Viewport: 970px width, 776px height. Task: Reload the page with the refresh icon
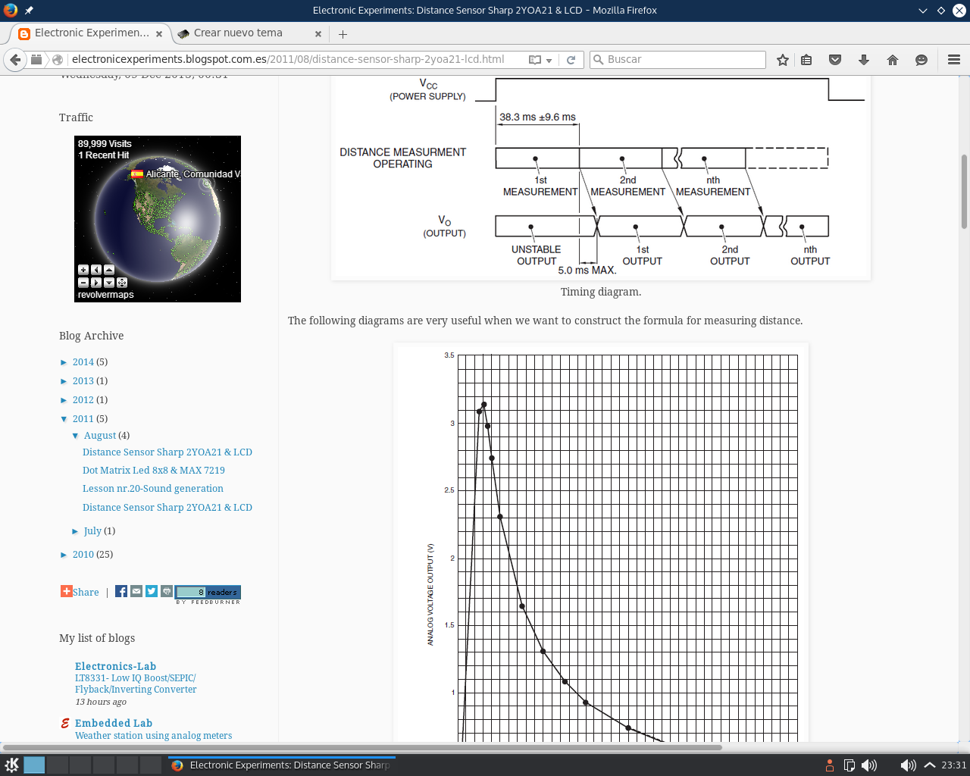pyautogui.click(x=571, y=60)
